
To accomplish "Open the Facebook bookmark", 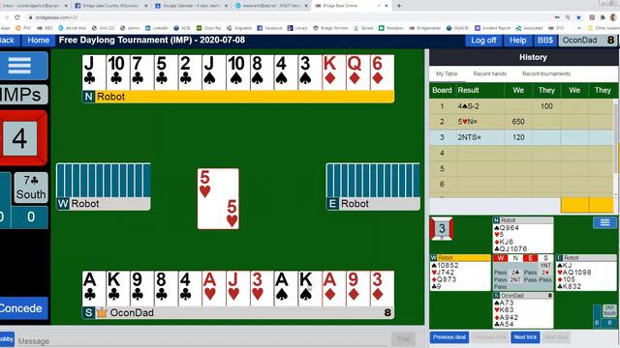I will [269, 28].
